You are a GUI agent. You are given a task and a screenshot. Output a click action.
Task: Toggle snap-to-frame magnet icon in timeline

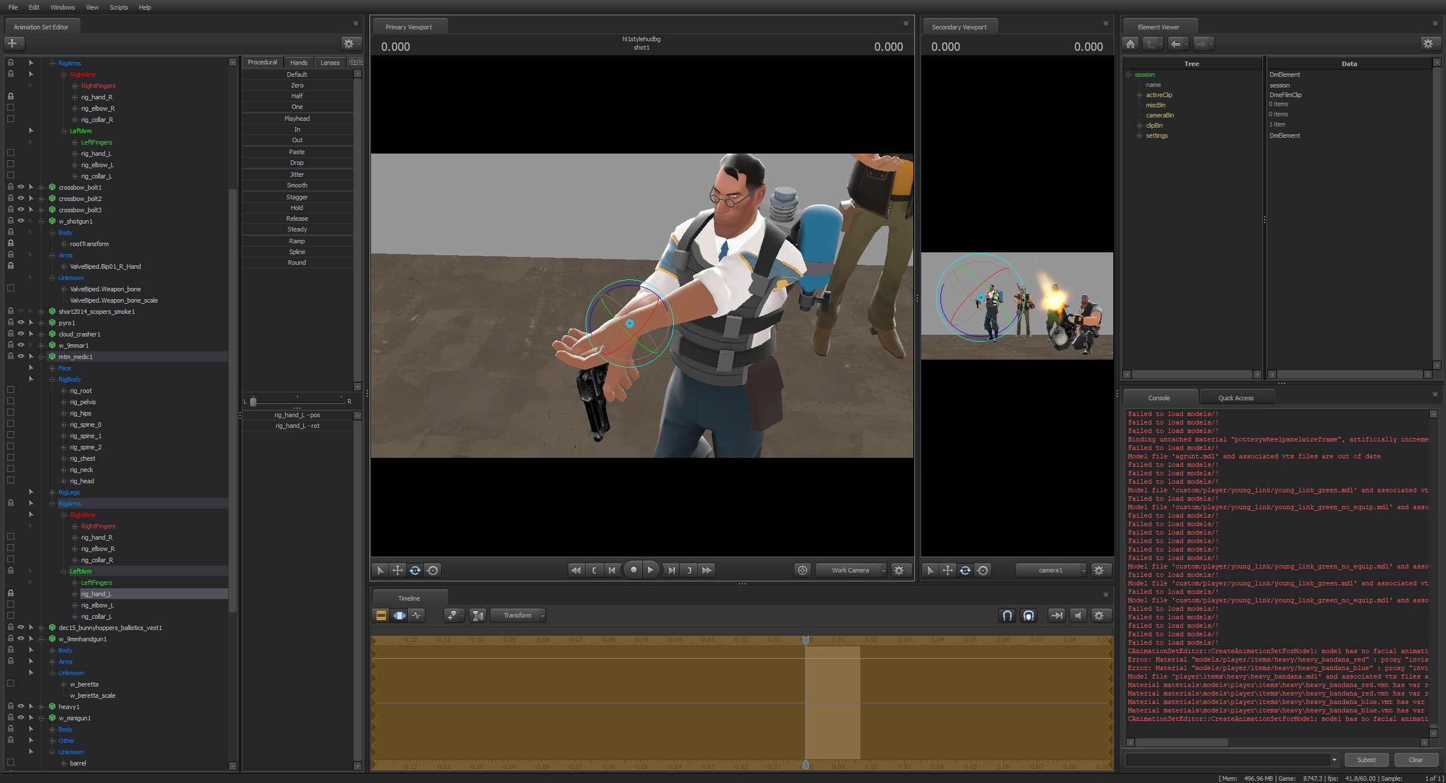tap(1029, 615)
